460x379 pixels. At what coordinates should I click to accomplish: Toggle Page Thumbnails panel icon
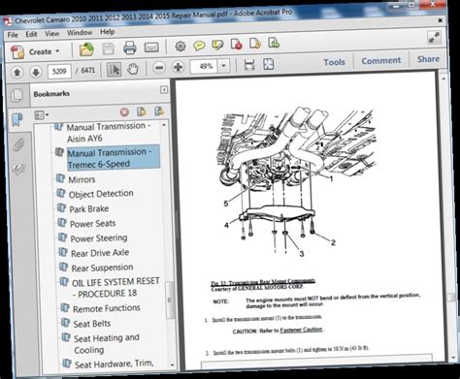tap(16, 96)
